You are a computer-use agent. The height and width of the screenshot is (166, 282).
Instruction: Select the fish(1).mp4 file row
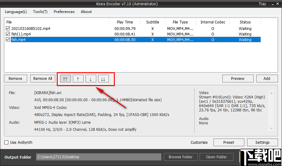tap(132, 34)
